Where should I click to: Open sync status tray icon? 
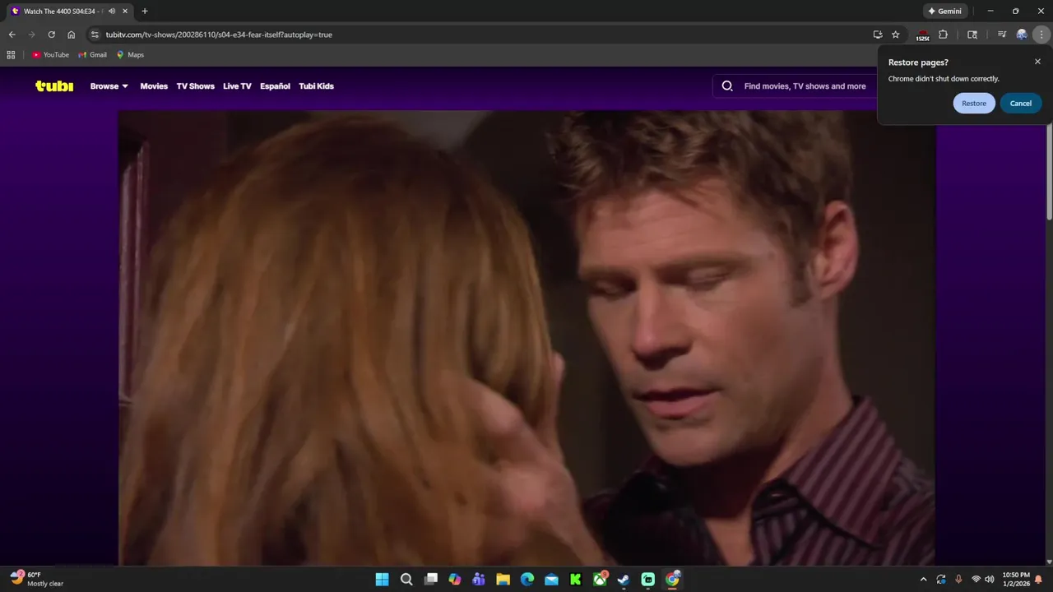click(941, 580)
